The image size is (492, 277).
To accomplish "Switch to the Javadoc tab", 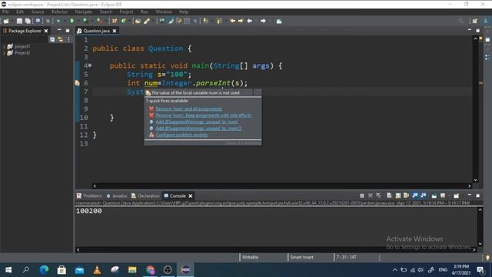I will point(117,195).
